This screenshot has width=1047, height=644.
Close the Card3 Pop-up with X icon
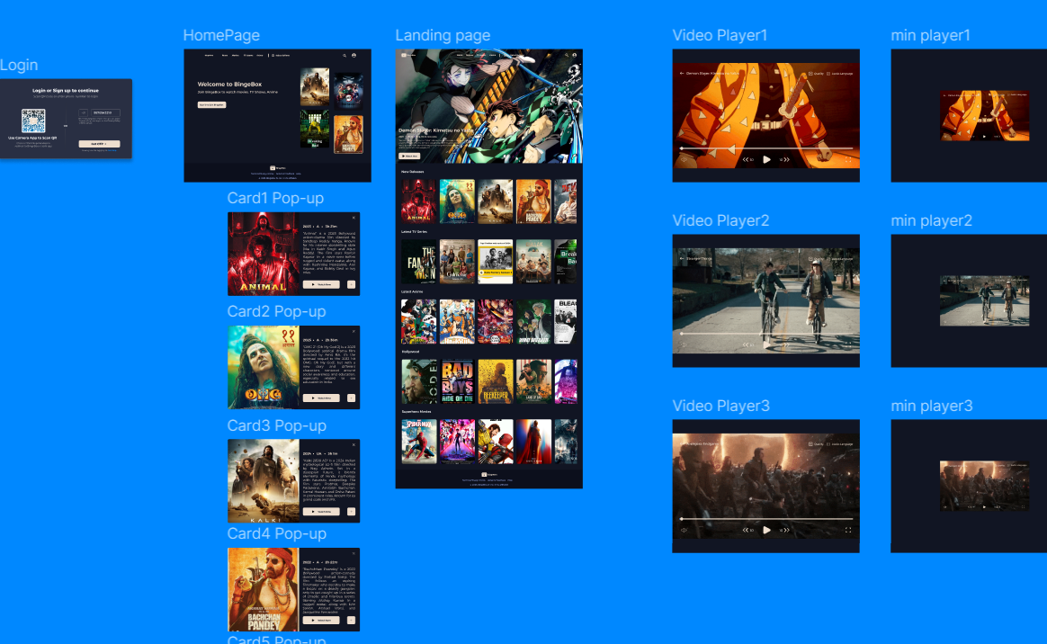click(353, 444)
